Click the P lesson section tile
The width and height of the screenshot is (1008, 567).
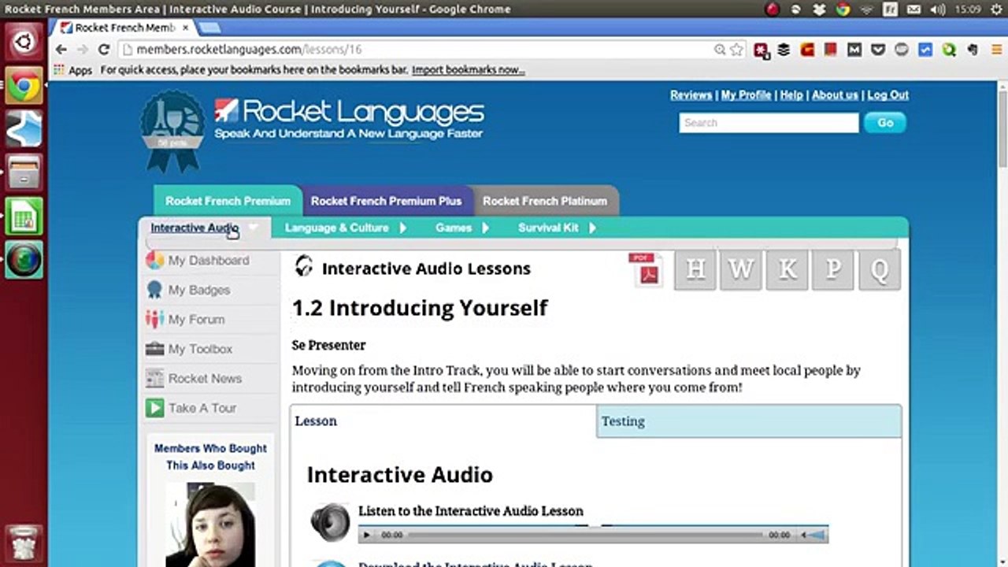point(833,270)
